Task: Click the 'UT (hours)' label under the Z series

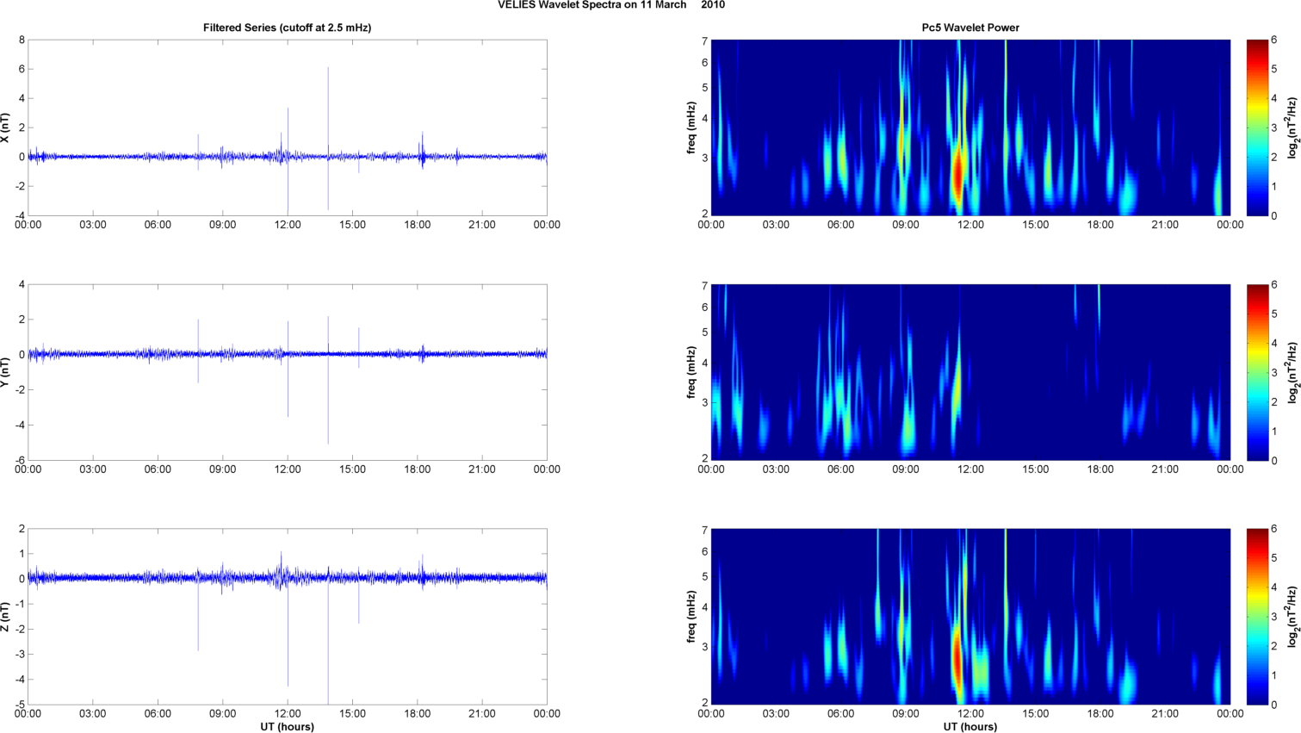Action: [x=287, y=726]
